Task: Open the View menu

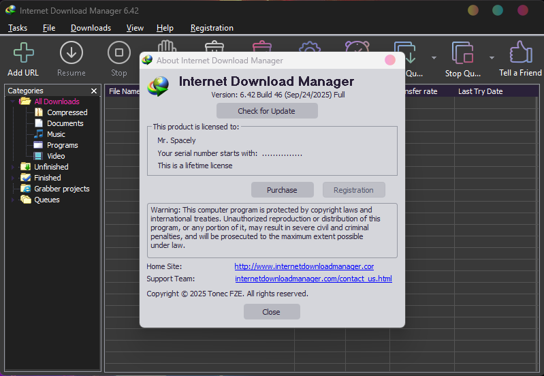Action: tap(135, 28)
